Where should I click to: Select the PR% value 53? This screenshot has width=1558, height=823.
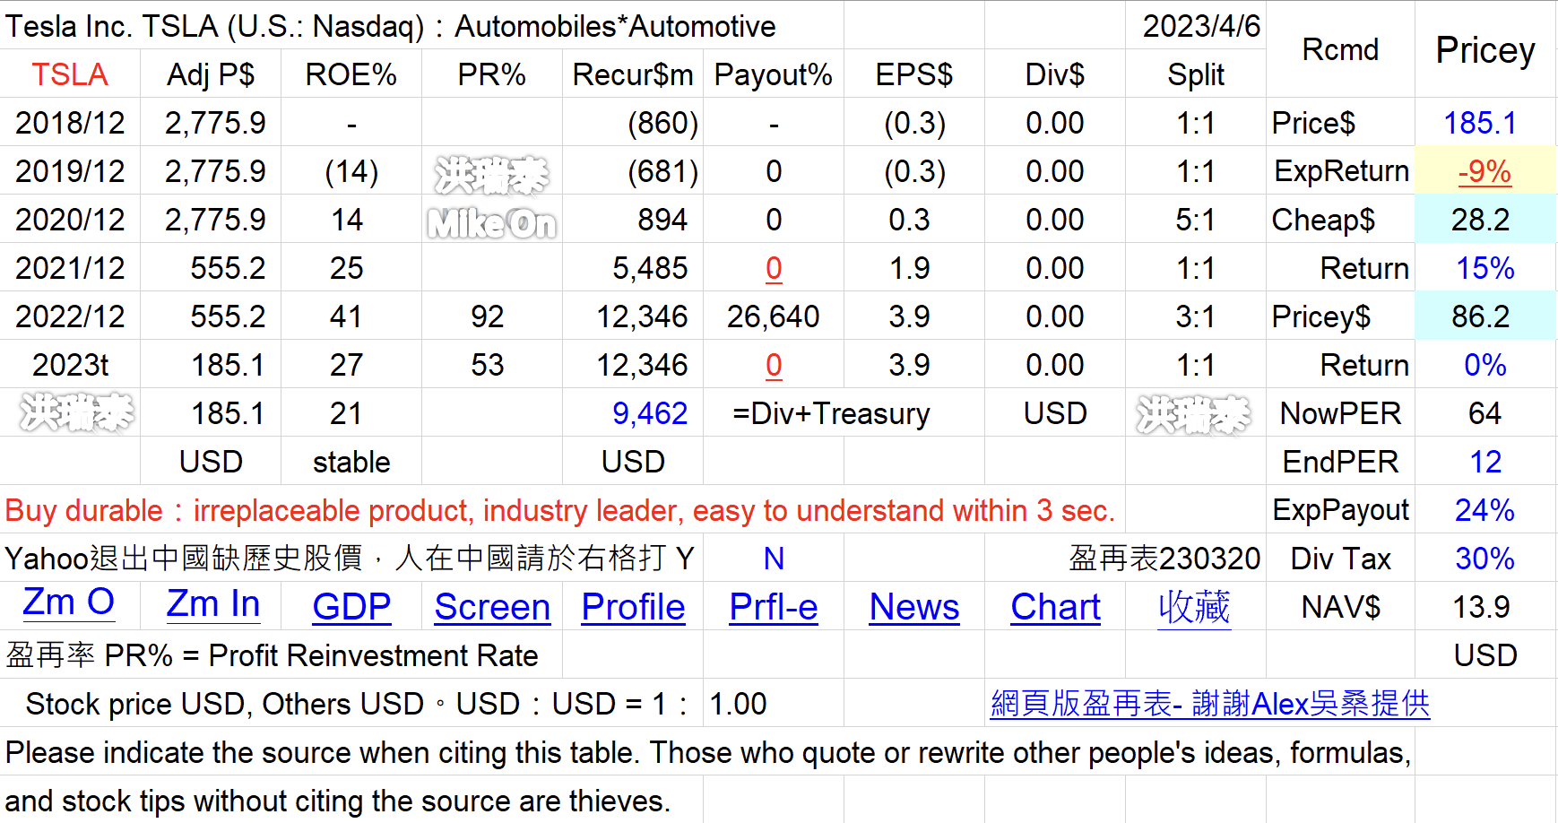[x=492, y=365]
